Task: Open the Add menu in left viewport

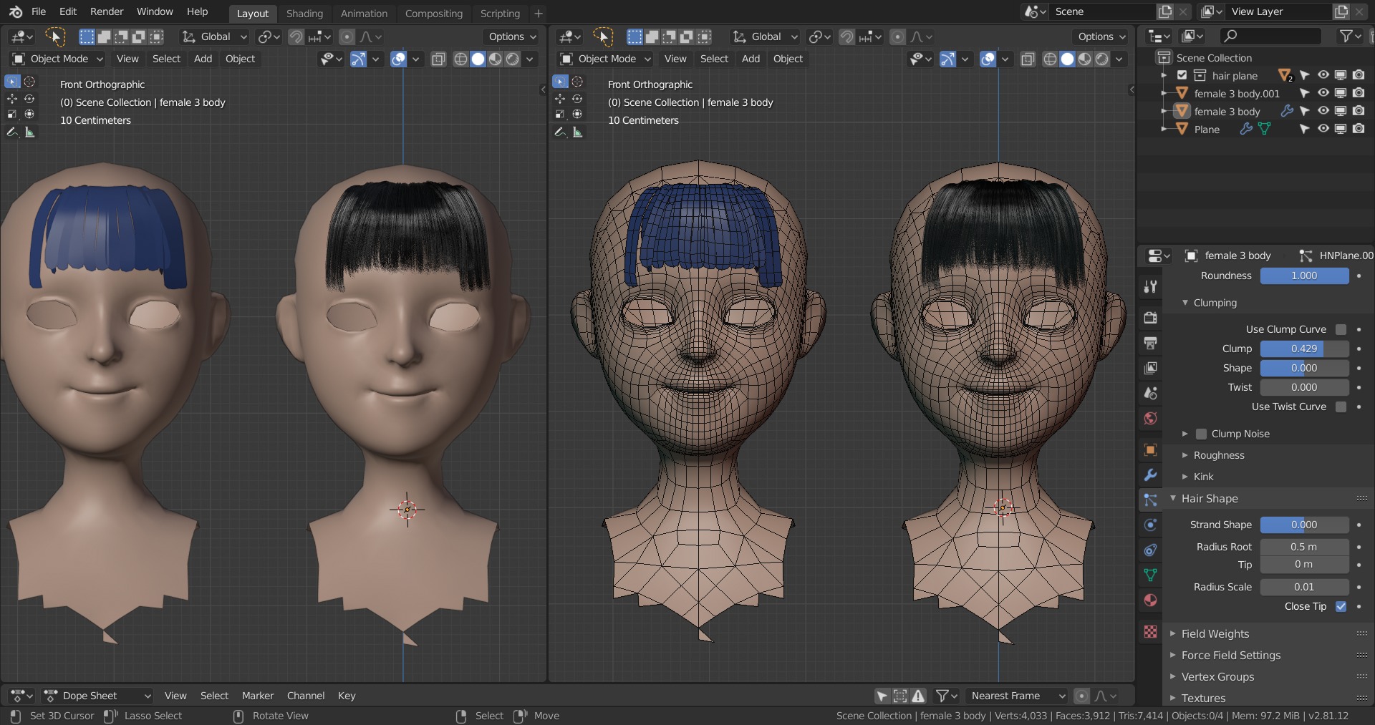Action: (203, 59)
